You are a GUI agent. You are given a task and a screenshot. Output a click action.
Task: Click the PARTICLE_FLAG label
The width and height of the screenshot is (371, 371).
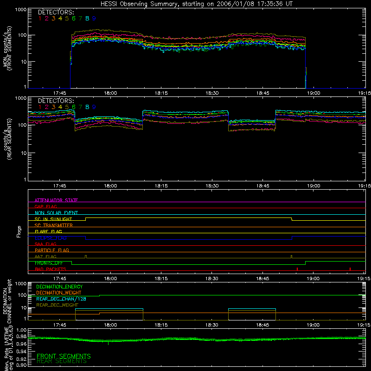pos(52,250)
